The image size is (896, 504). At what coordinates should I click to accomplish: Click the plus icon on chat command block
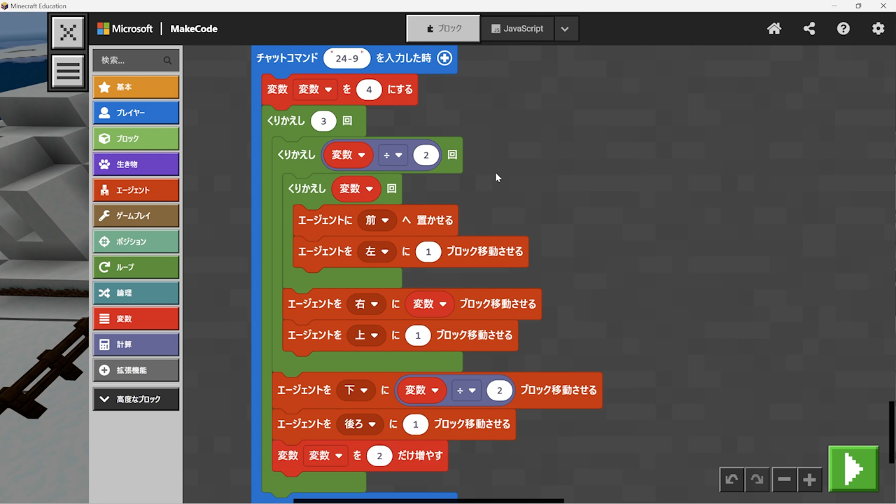pos(444,58)
